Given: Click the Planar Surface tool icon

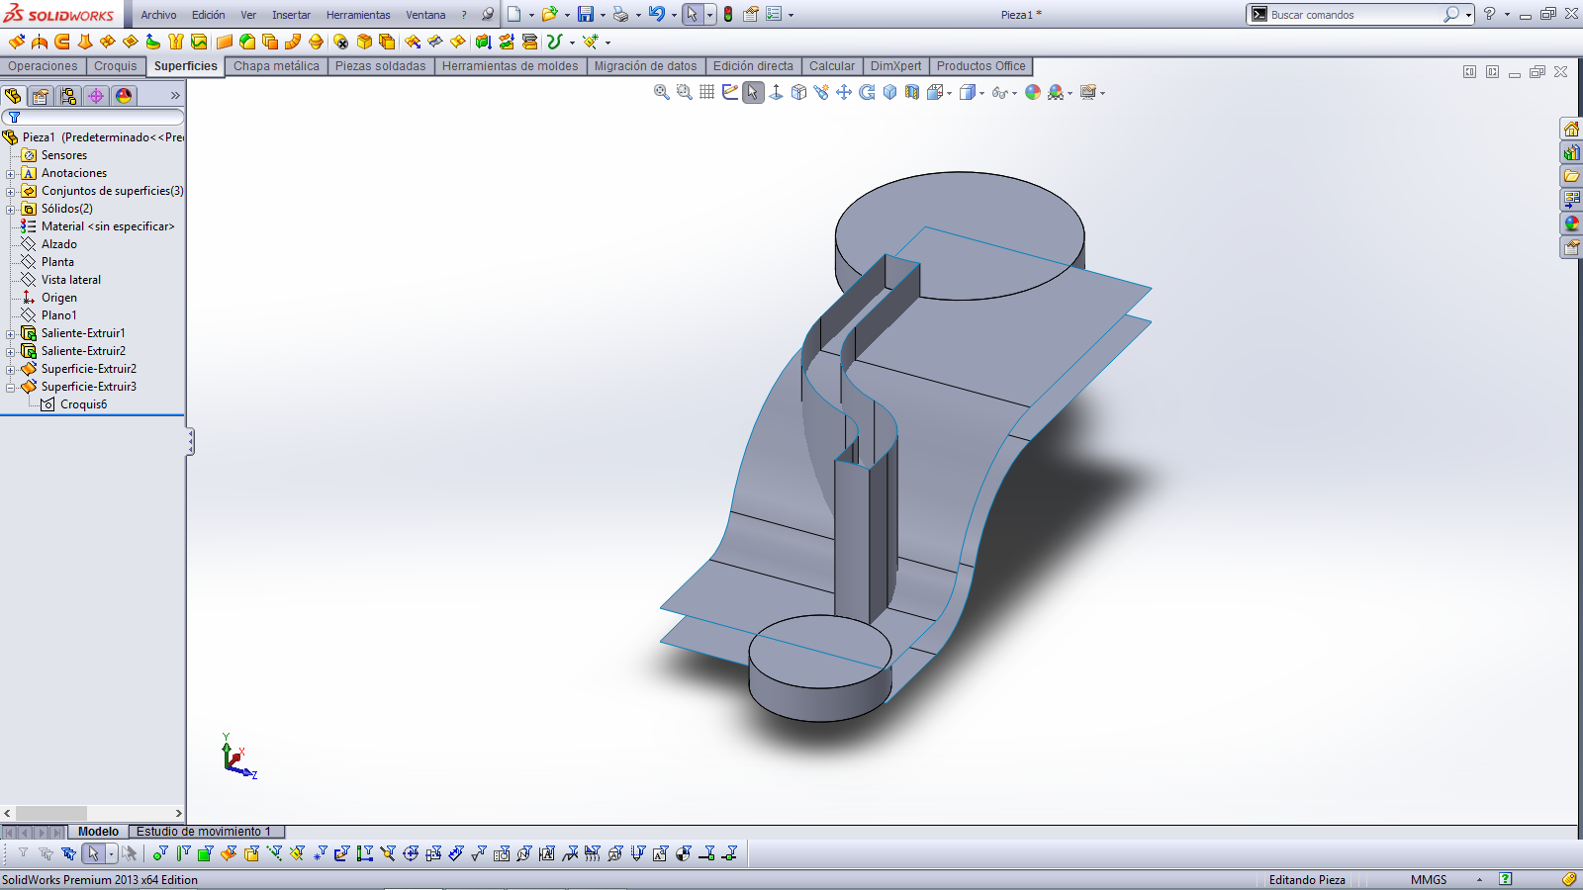Looking at the screenshot, I should click(x=225, y=42).
